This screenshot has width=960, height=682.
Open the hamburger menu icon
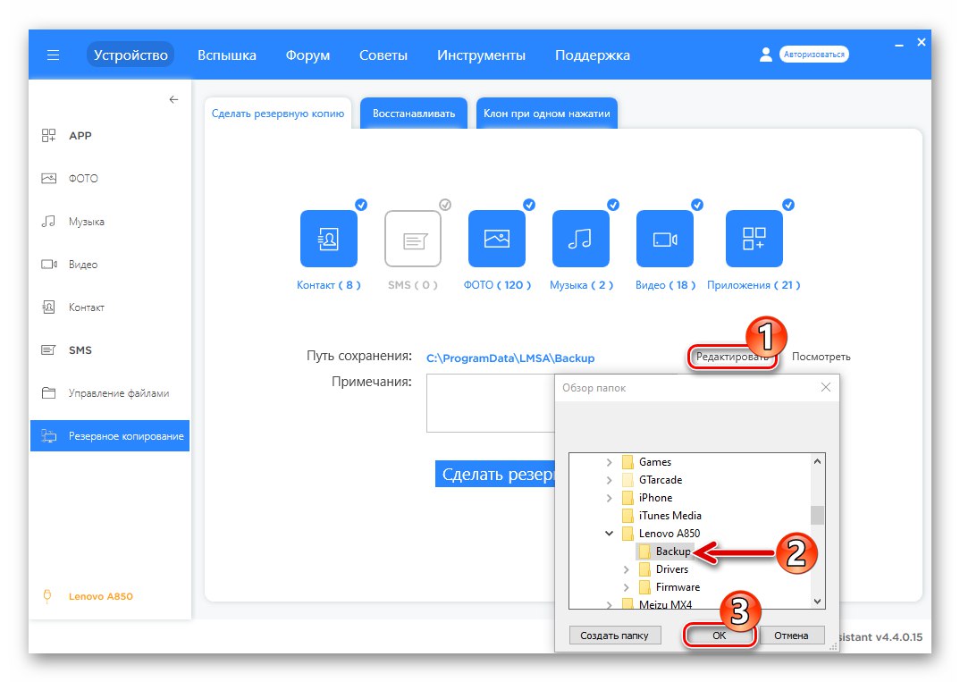54,55
